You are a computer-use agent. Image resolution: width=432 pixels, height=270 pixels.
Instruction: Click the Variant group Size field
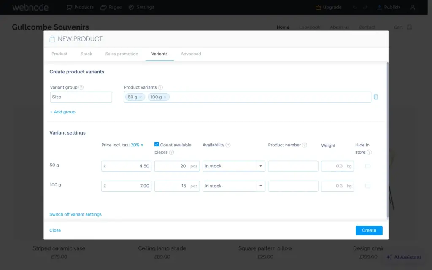tap(81, 97)
